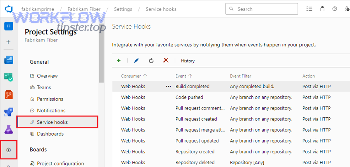
Task: Select the Pull request created row
Action: [231, 119]
